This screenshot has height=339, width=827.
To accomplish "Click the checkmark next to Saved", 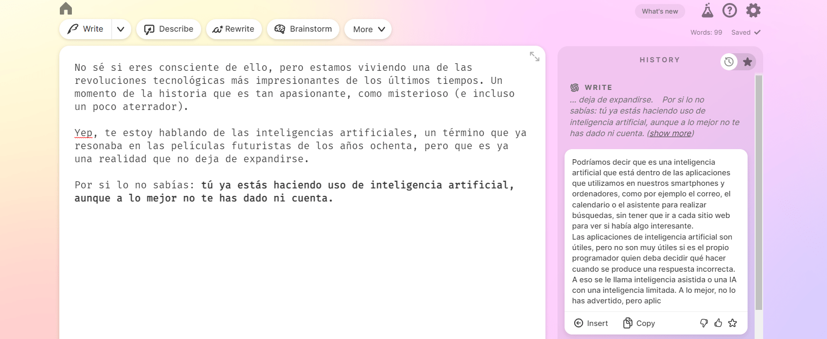I will (757, 32).
